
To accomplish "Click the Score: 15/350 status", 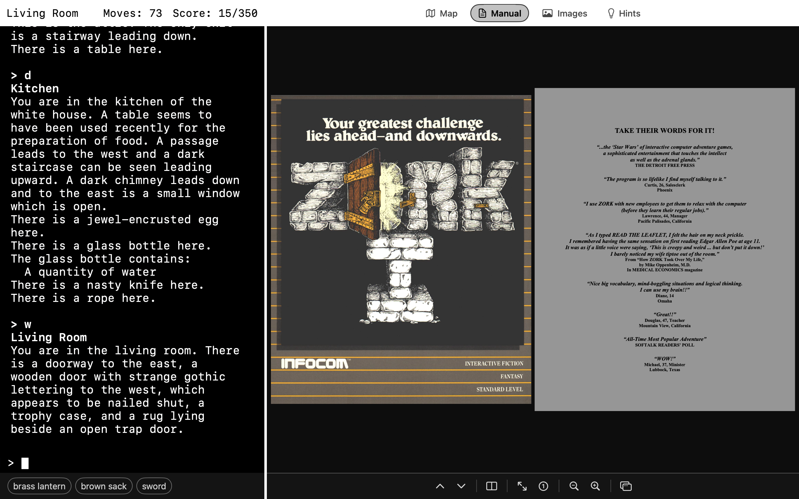I will pyautogui.click(x=215, y=13).
